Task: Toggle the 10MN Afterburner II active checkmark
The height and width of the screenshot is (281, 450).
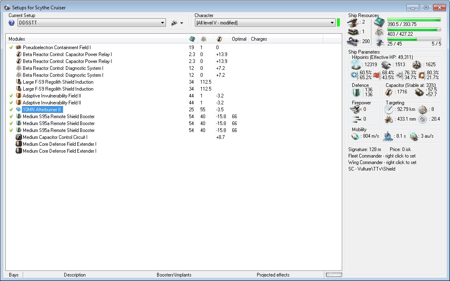Action: [x=11, y=109]
